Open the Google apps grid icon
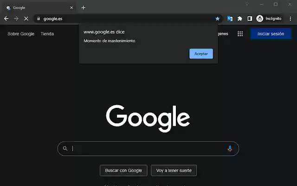 [240, 34]
